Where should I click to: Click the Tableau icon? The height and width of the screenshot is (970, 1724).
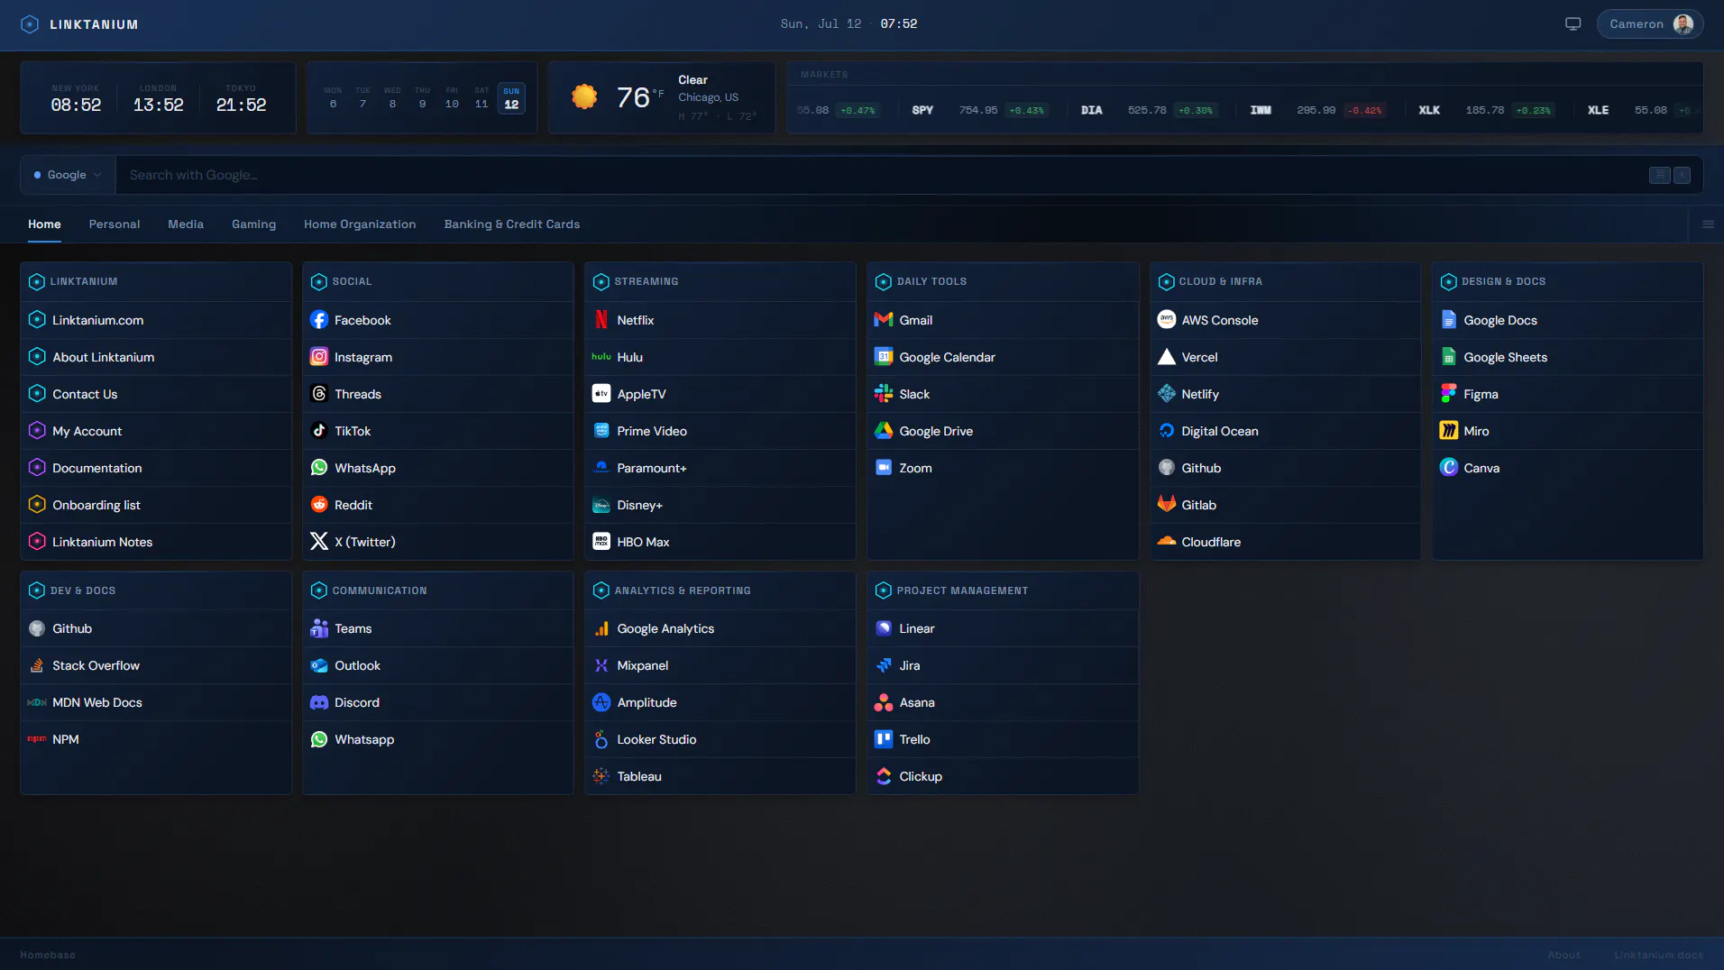(601, 776)
